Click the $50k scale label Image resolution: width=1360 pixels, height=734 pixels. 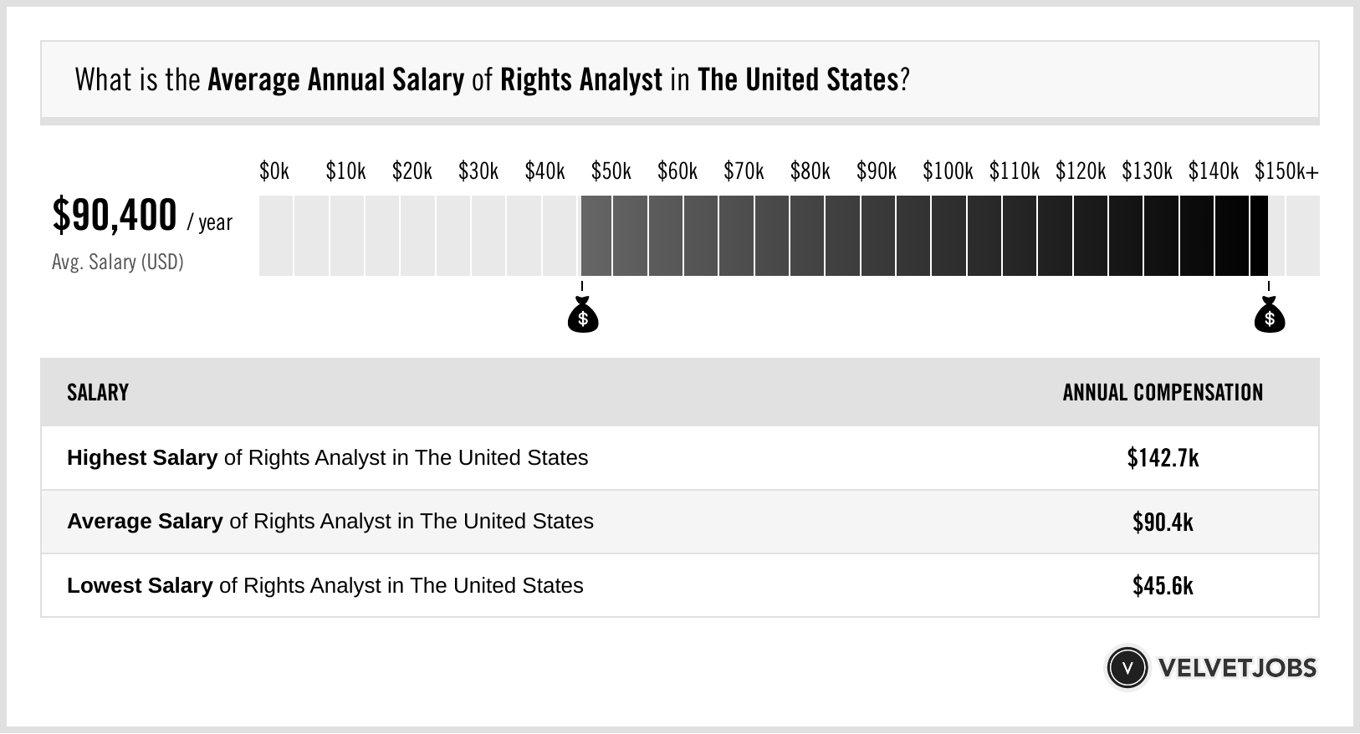[x=611, y=171]
